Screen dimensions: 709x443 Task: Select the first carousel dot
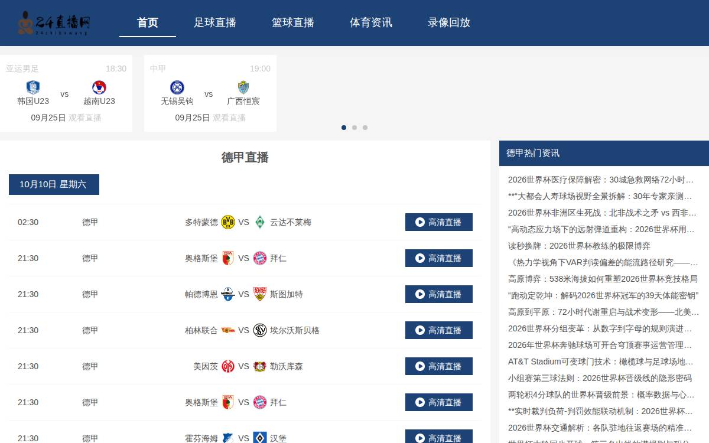coord(344,128)
